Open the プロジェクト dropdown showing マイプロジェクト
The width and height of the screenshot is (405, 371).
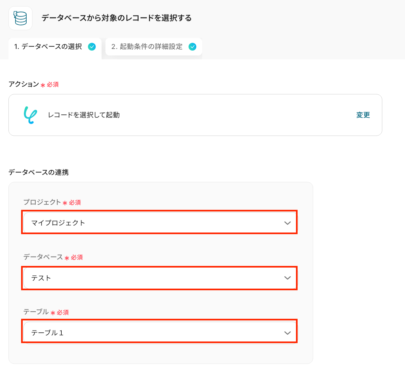[156, 223]
